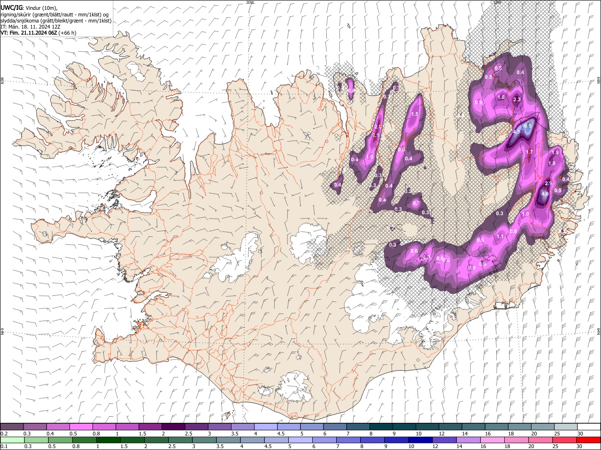Image resolution: width=601 pixels, height=450 pixels.
Task: Click the 1.5 value in the northern band
Action: pyautogui.click(x=415, y=114)
